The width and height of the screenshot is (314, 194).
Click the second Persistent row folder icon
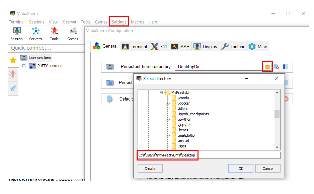tap(110, 82)
